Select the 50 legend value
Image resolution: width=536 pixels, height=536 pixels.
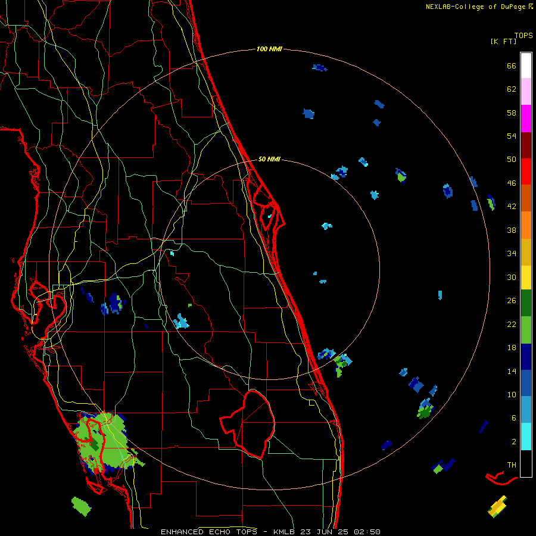coord(512,160)
